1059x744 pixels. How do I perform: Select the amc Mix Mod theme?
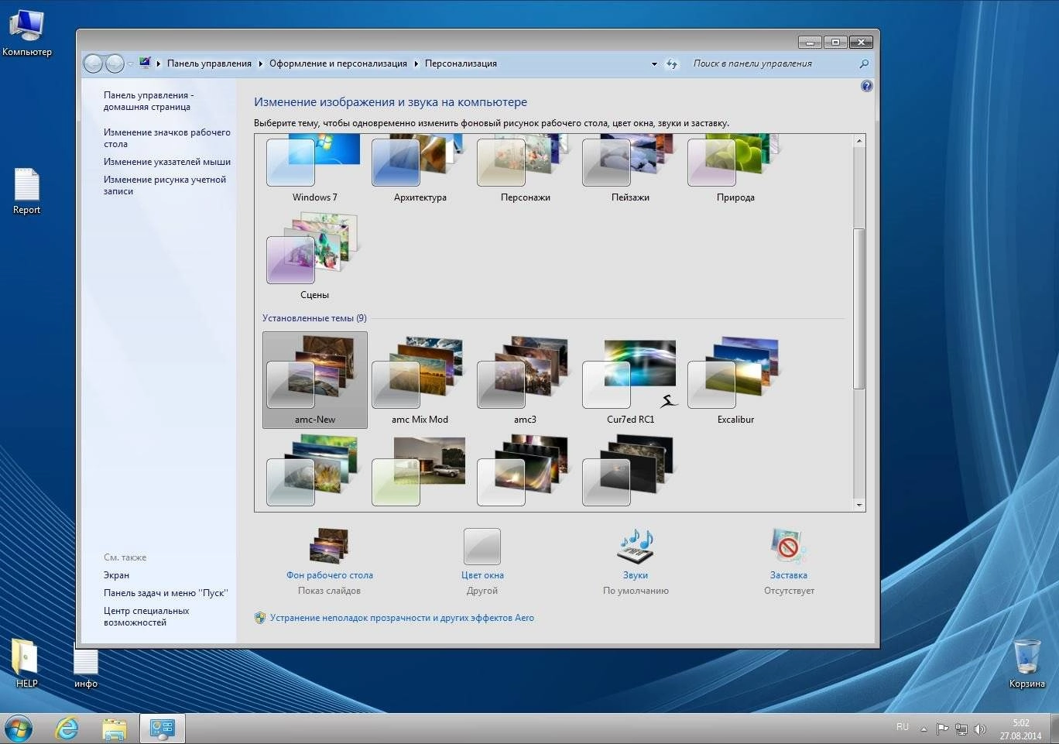[420, 380]
